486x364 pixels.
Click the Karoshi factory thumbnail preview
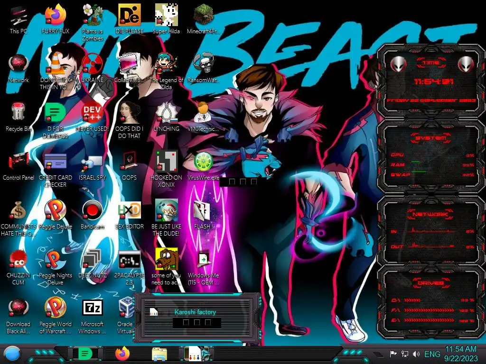(196, 318)
